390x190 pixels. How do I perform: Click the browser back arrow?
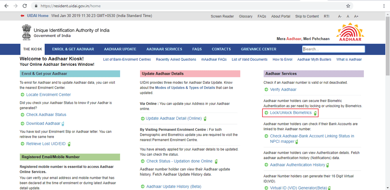[x=6, y=6]
